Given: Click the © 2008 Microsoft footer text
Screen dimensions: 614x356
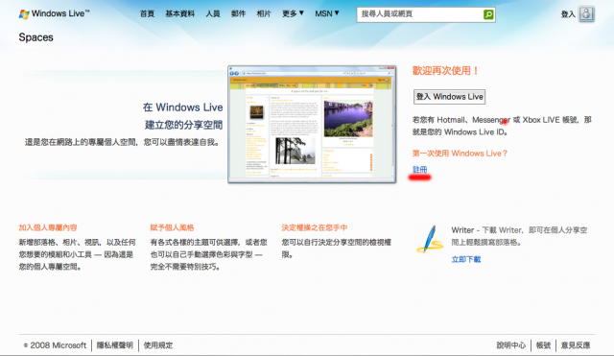Looking at the screenshot, I should (x=55, y=345).
